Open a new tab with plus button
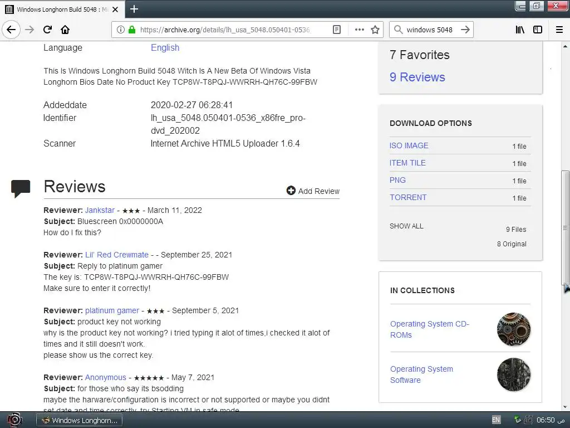The width and height of the screenshot is (570, 428). (x=134, y=9)
